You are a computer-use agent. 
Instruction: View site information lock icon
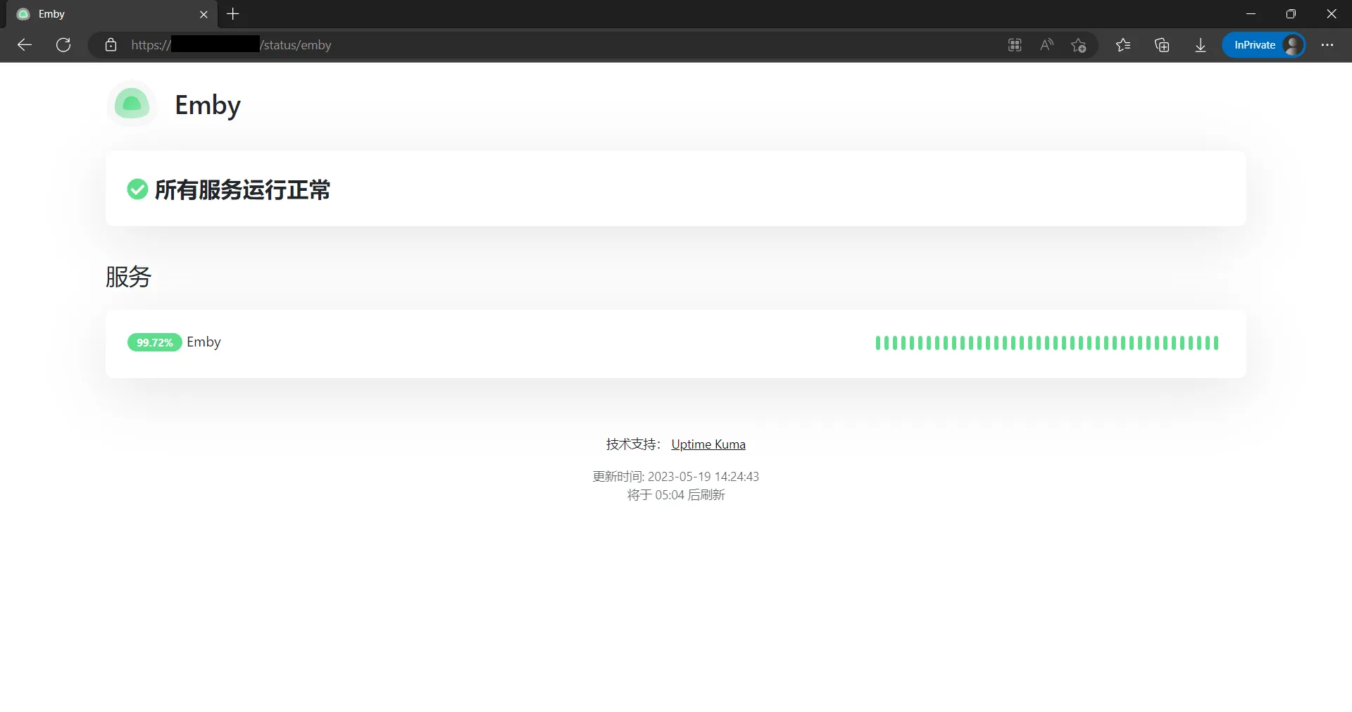pos(111,45)
